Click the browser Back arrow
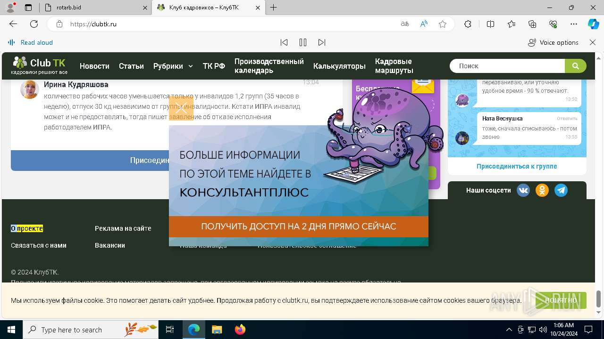 [x=13, y=24]
